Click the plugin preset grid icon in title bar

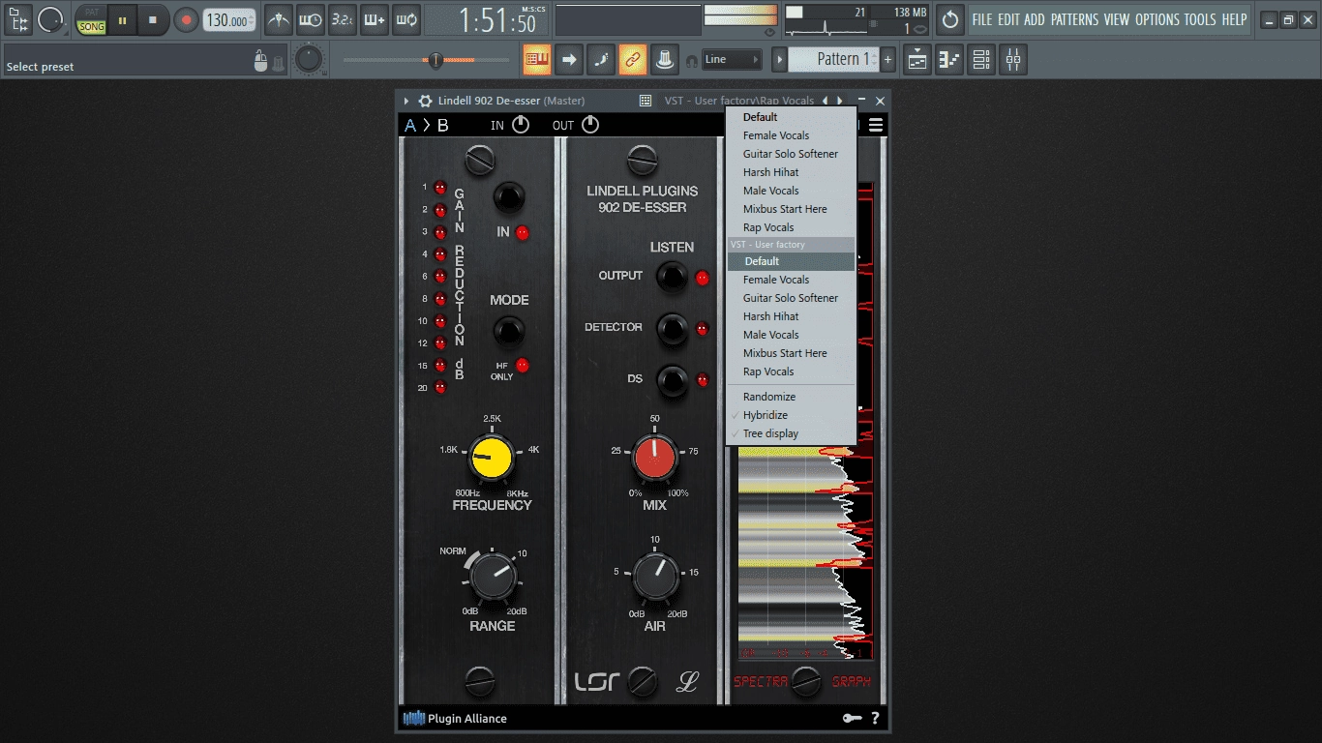[x=646, y=101]
